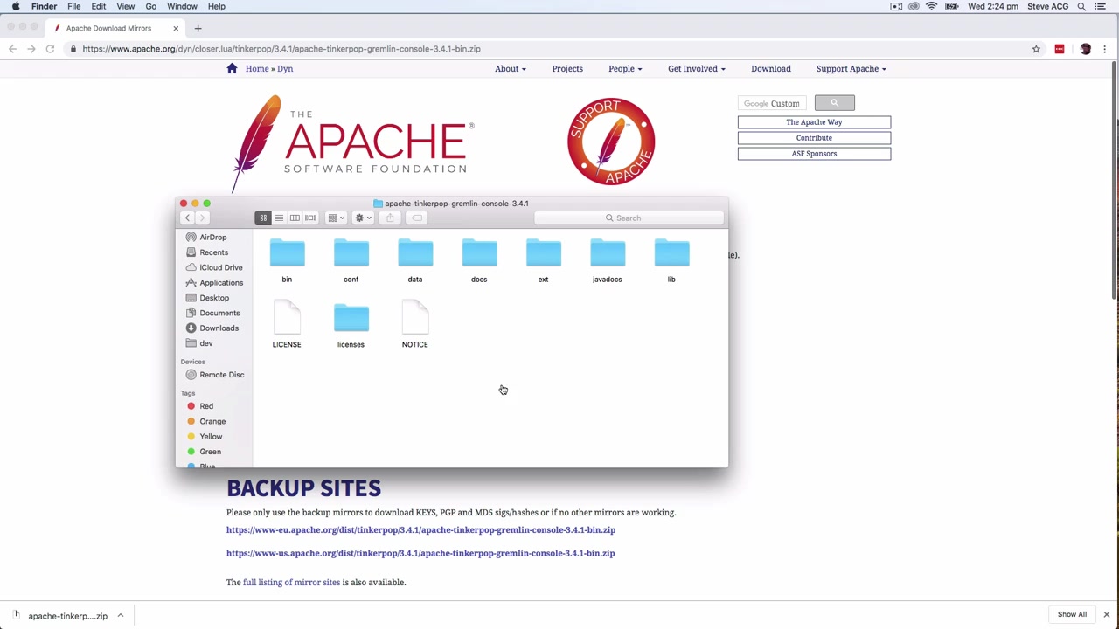The width and height of the screenshot is (1119, 629).
Task: Open Spotlight search in the menu bar
Action: 1081,6
